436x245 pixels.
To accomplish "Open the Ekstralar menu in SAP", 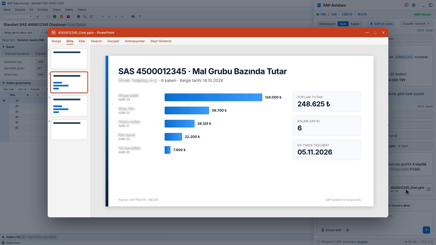I will click(43, 10).
